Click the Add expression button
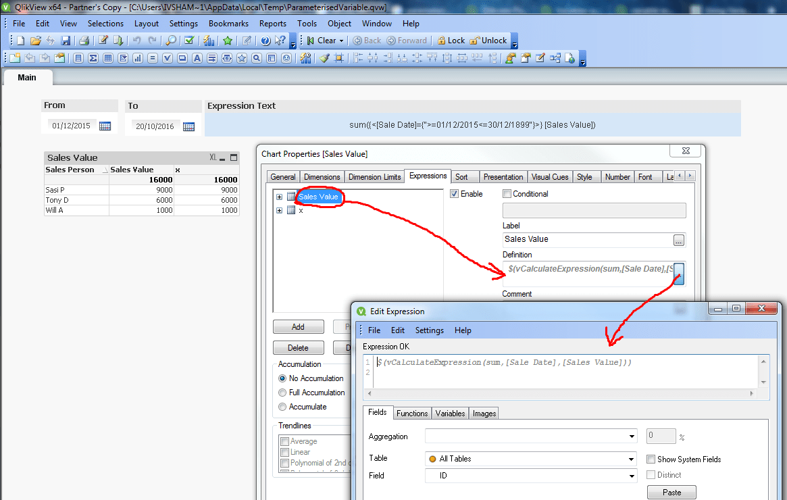 click(298, 327)
